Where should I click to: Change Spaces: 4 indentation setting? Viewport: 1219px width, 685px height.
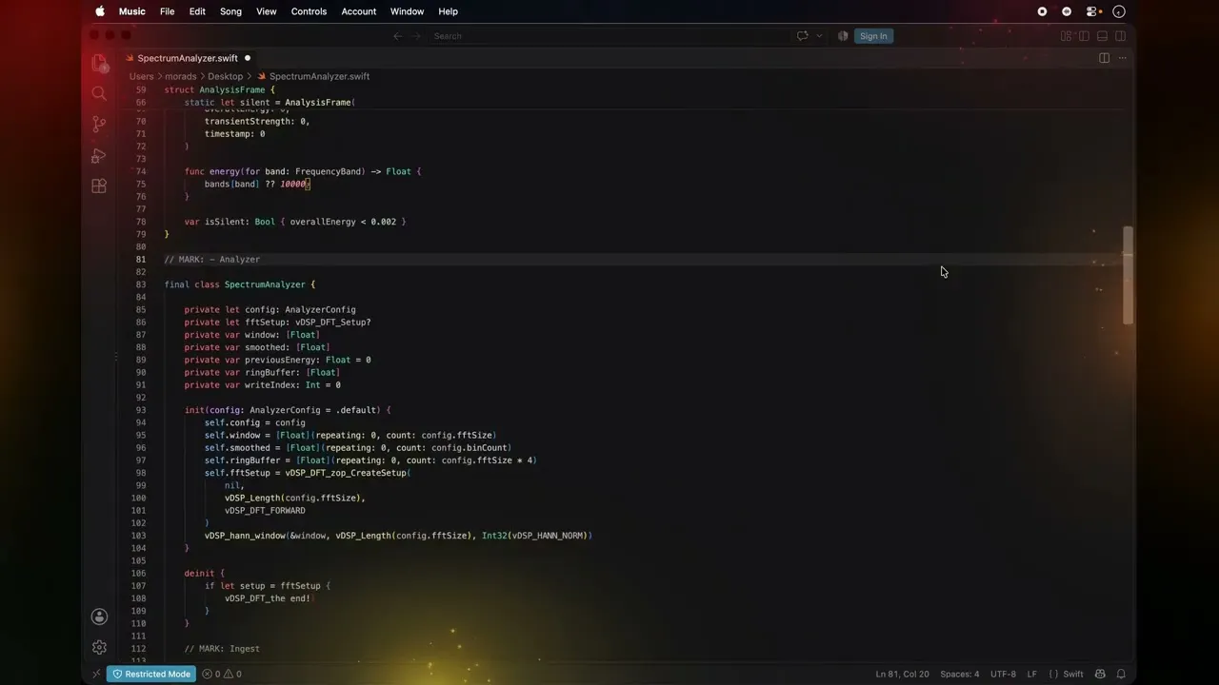click(959, 674)
